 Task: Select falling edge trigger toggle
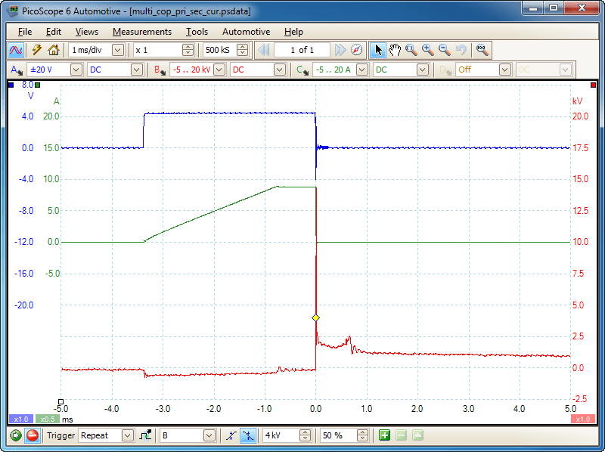point(248,435)
